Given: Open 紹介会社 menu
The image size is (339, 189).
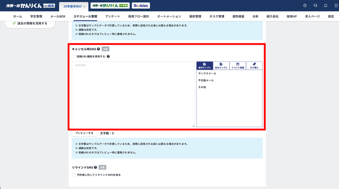Looking at the screenshot, I should [272, 16].
